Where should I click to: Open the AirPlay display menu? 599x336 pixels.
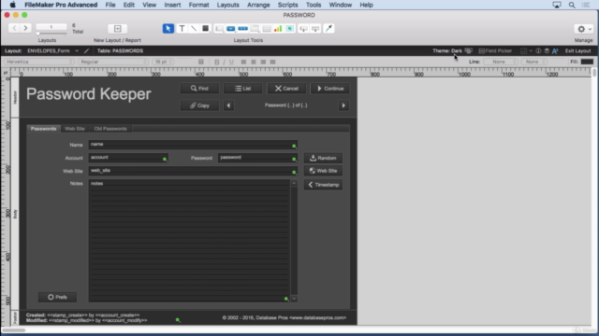click(x=557, y=5)
